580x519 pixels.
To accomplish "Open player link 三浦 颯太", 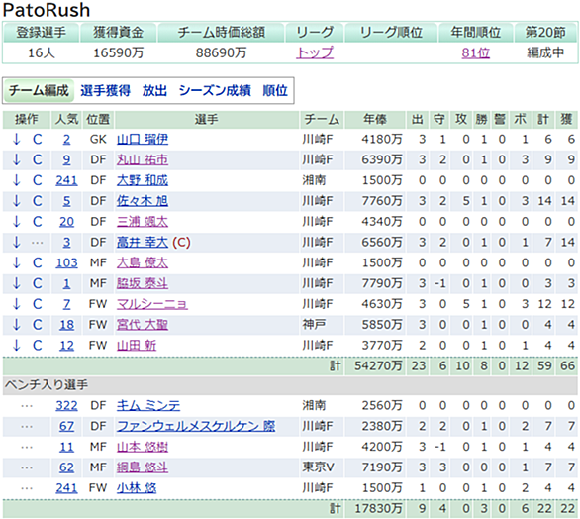I will (143, 222).
